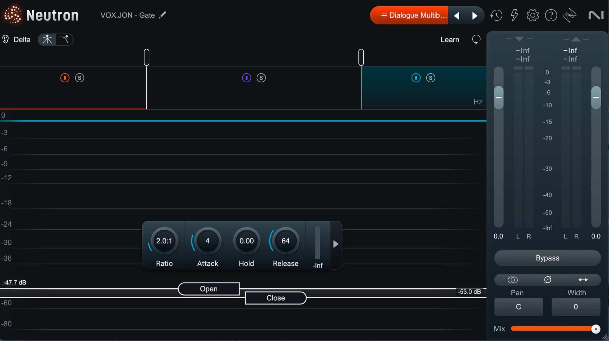This screenshot has width=609, height=341.
Task: Toggle blue band three power button
Action: (x=416, y=78)
